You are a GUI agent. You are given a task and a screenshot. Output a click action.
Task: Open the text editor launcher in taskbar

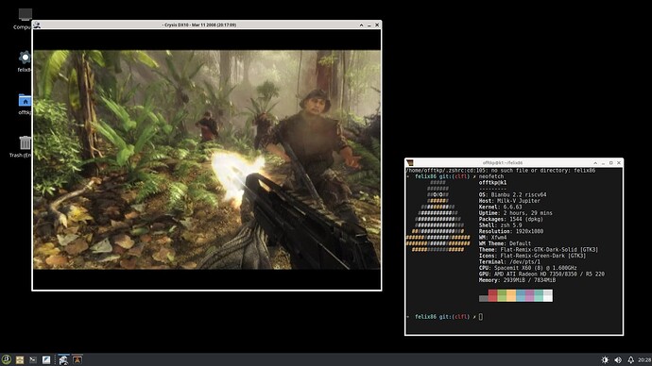tap(46, 359)
